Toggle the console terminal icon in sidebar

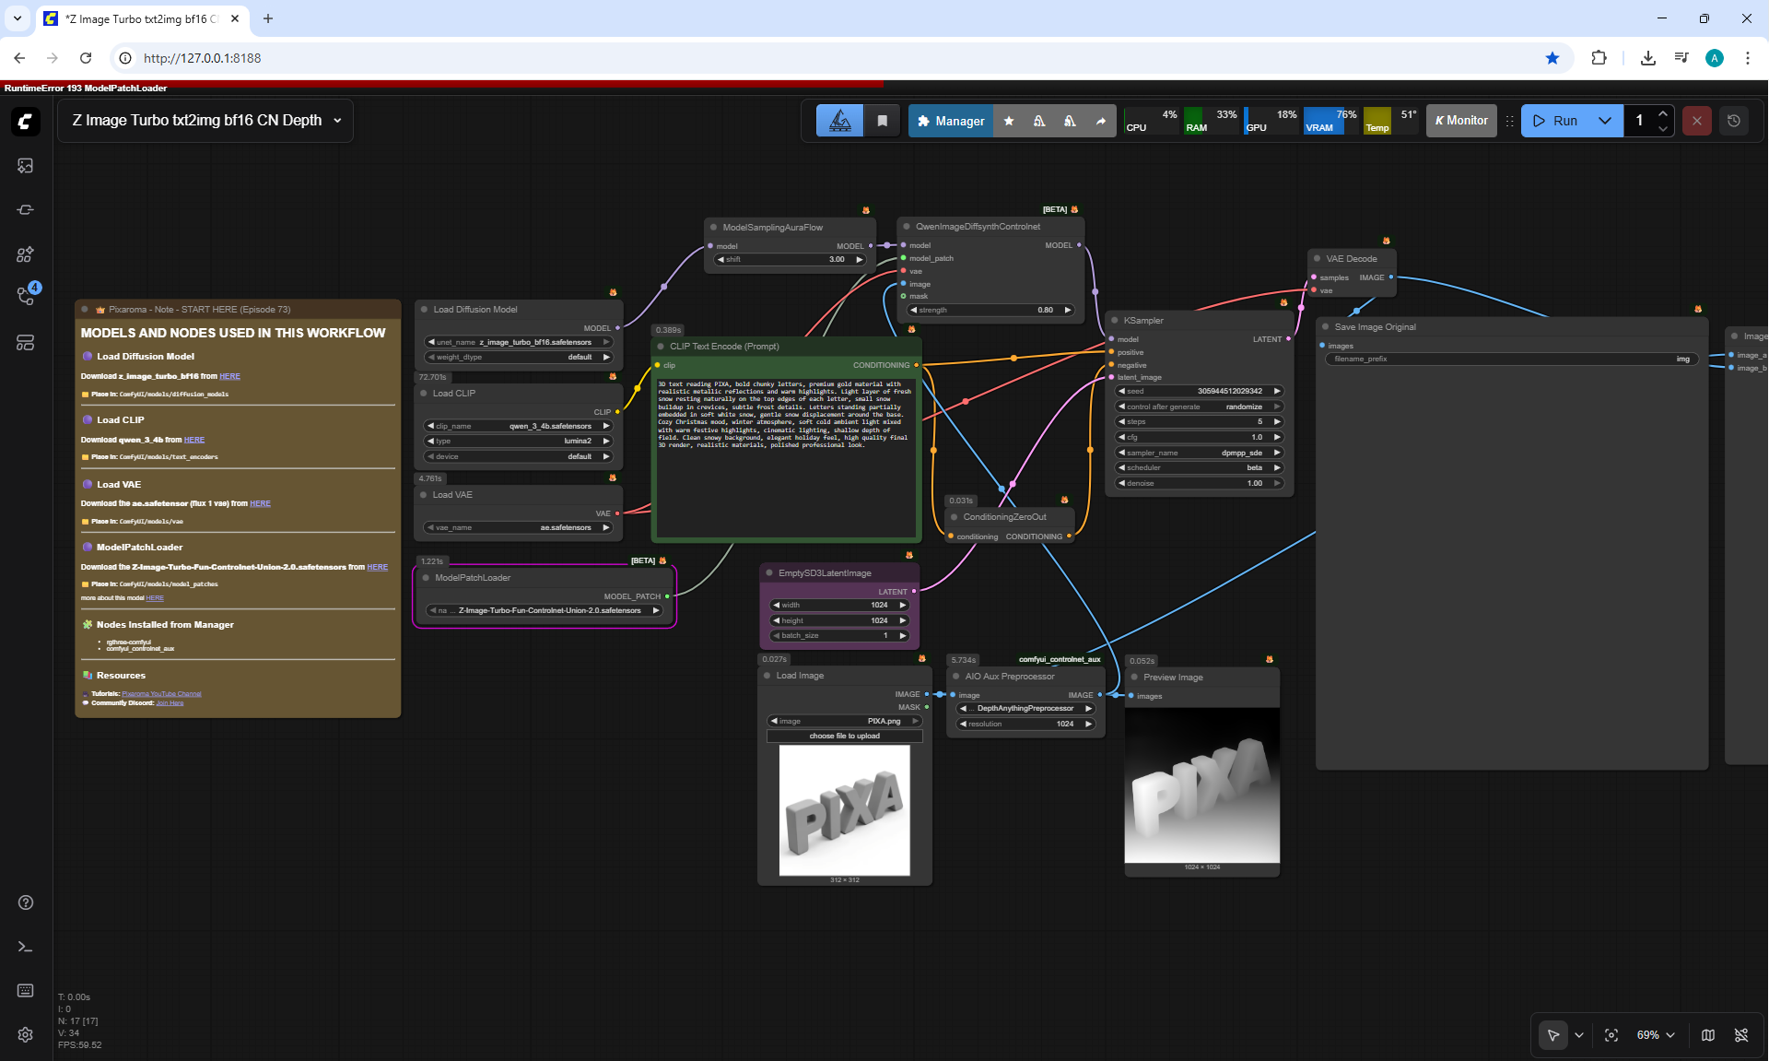pyautogui.click(x=25, y=947)
